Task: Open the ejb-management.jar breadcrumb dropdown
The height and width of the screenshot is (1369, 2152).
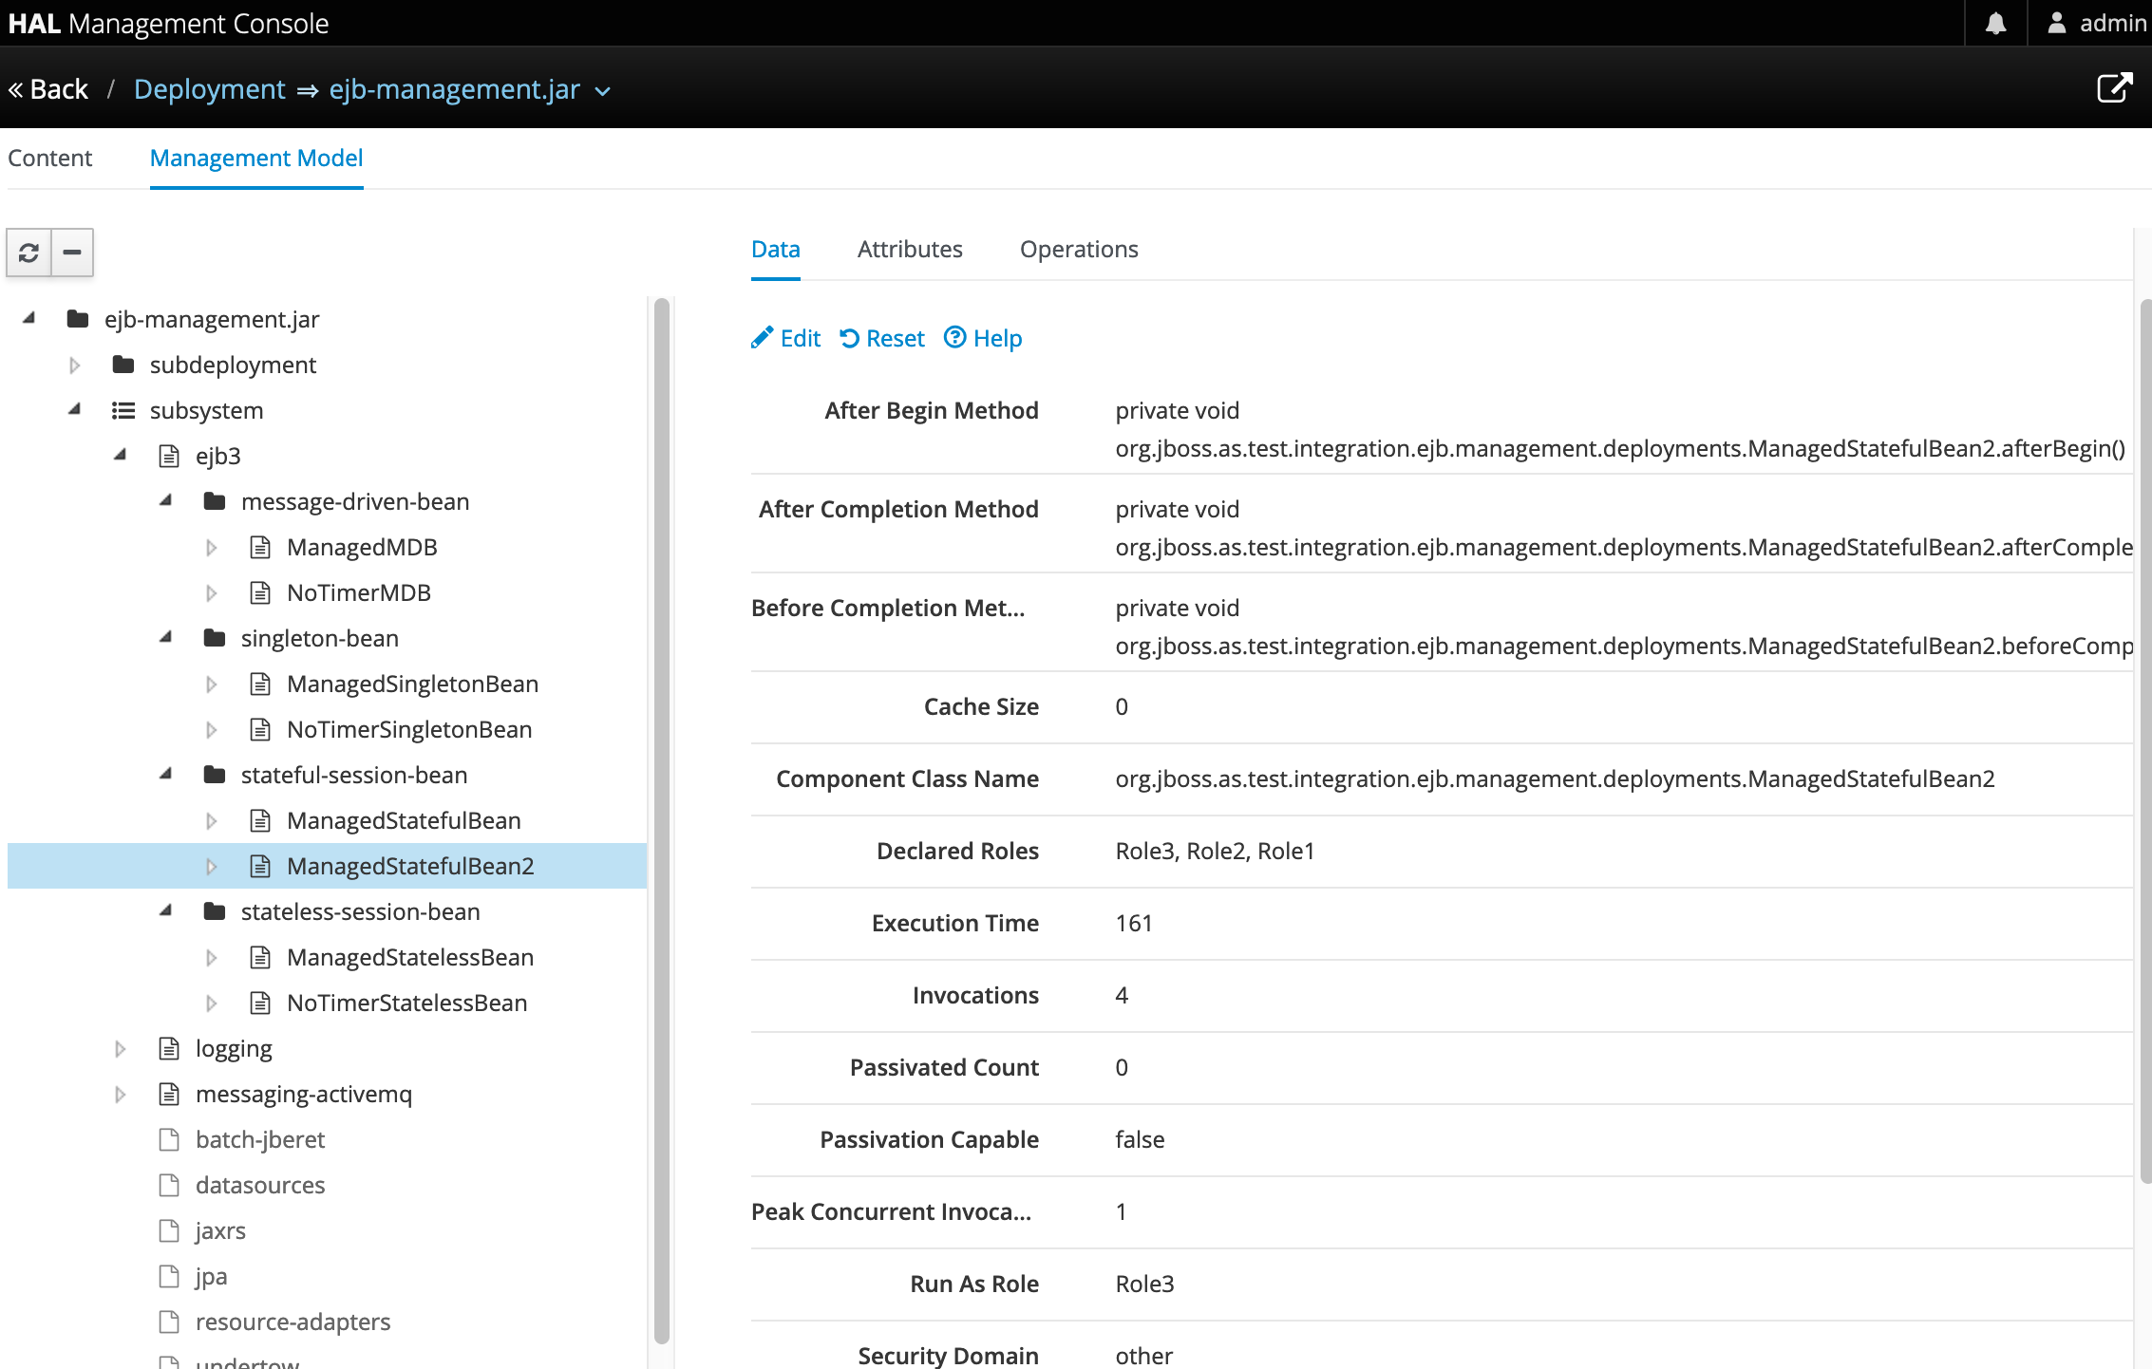Action: coord(603,91)
